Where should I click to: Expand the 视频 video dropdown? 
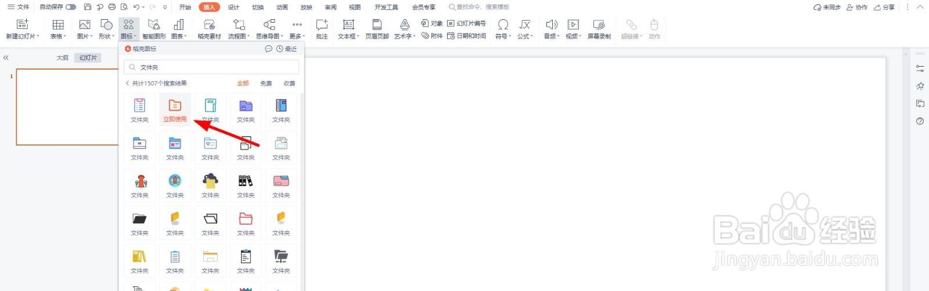pyautogui.click(x=573, y=36)
